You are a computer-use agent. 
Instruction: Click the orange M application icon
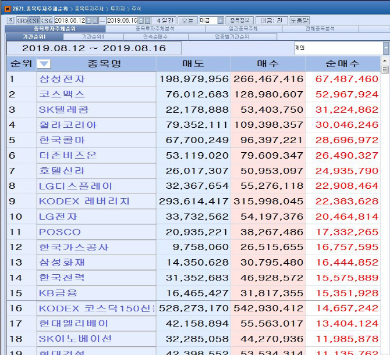[x=8, y=9]
